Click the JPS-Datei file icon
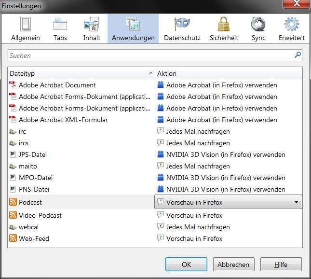Image resolution: width=311 pixels, height=279 pixels. click(x=13, y=154)
